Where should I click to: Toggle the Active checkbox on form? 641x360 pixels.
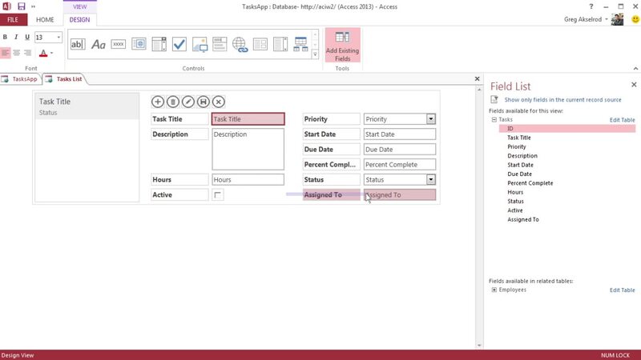(x=218, y=195)
